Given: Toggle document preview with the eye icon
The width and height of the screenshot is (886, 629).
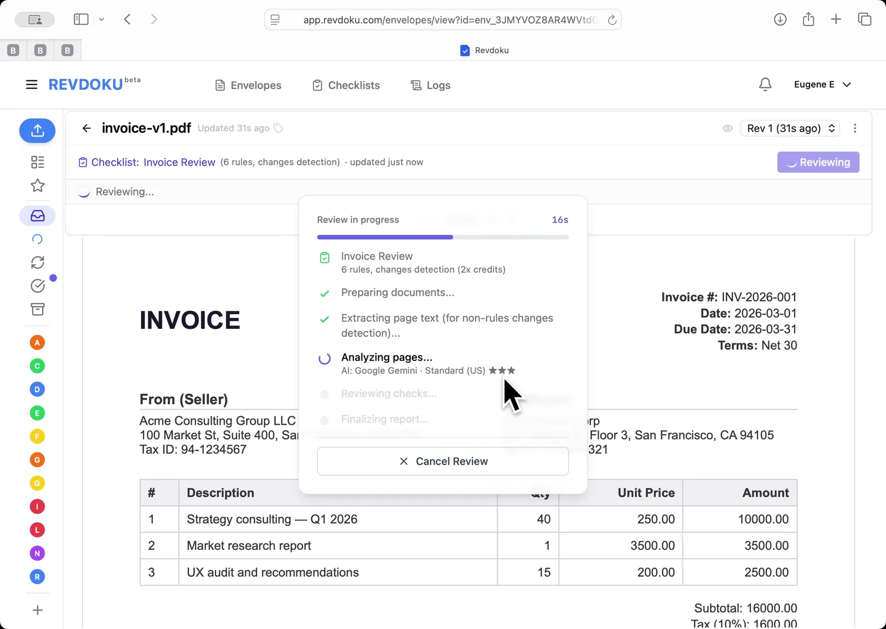Looking at the screenshot, I should [727, 128].
